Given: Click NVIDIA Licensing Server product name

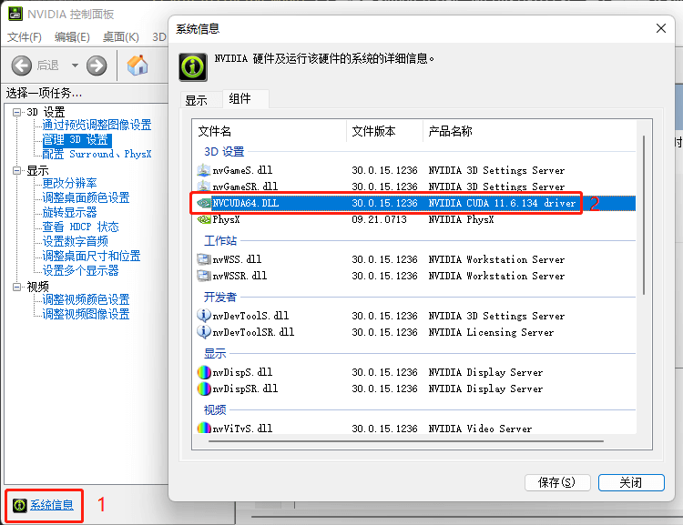Looking at the screenshot, I should (x=491, y=332).
